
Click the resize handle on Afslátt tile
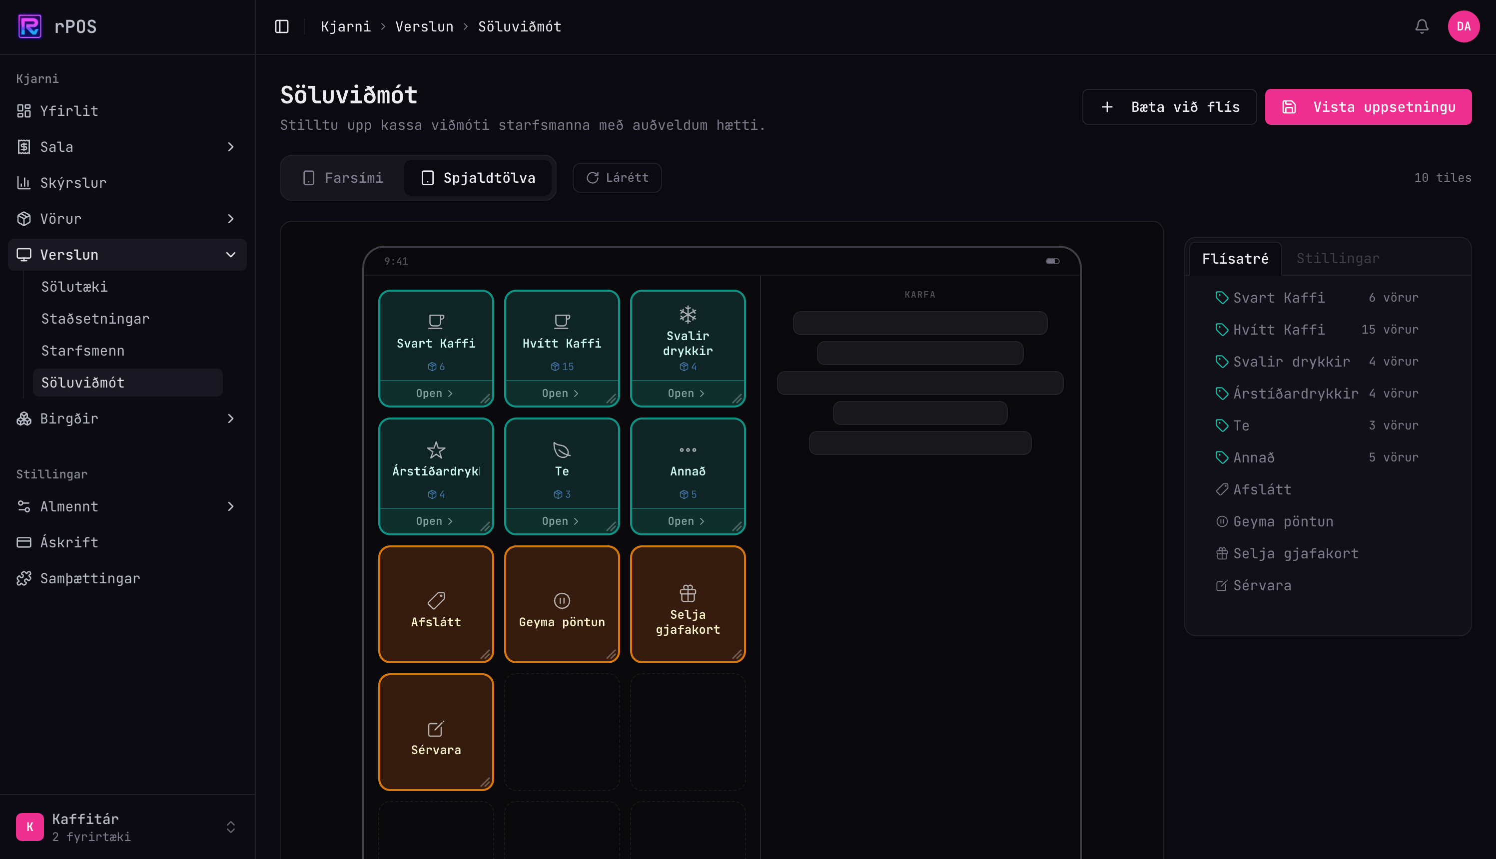(485, 654)
